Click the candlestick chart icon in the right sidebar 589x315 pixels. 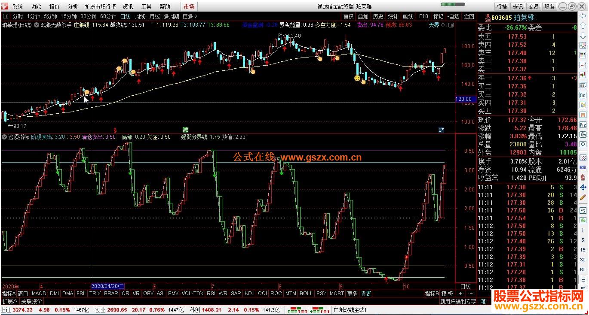[583, 75]
